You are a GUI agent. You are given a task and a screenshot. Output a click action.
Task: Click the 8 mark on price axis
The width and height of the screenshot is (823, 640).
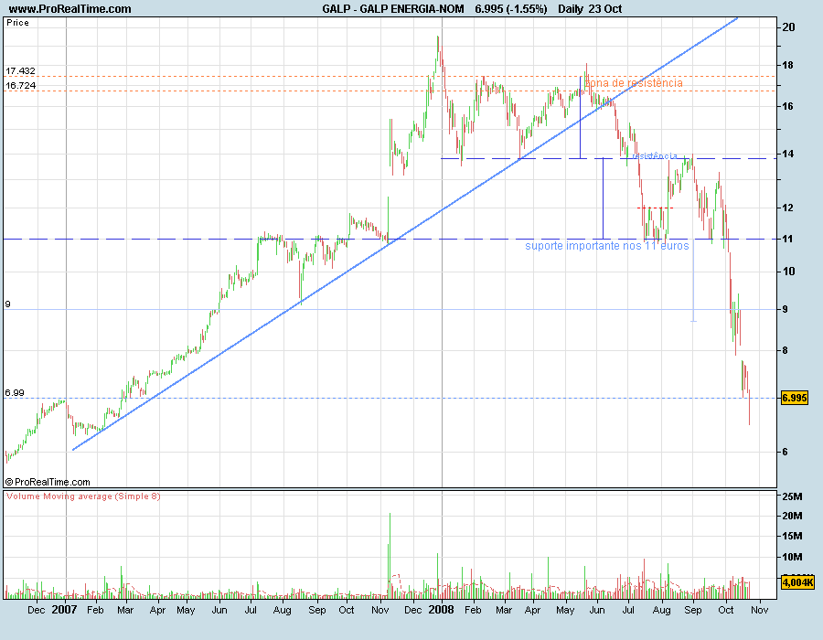pos(786,350)
